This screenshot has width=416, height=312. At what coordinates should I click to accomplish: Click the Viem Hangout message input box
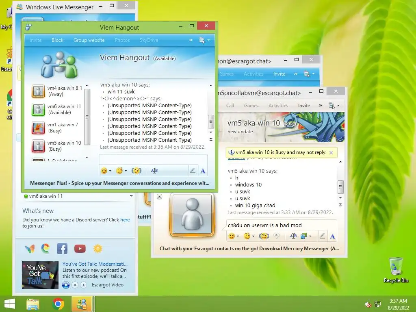tap(153, 160)
